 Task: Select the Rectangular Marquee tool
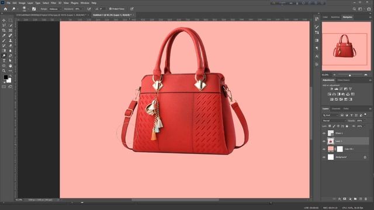(11, 20)
